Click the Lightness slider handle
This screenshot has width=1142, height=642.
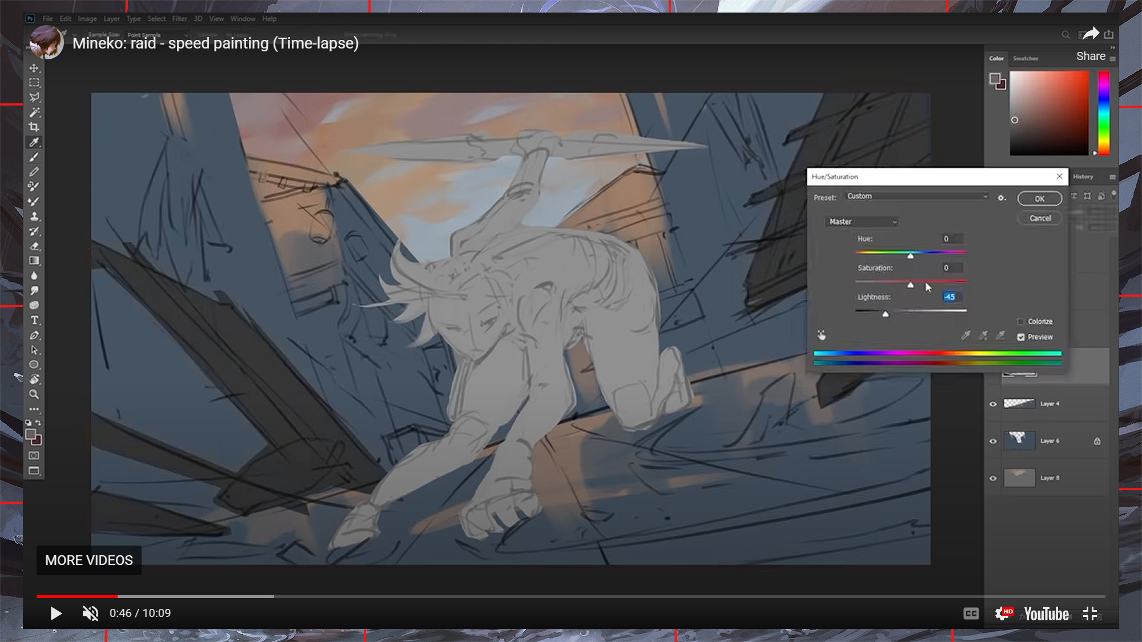coord(886,314)
